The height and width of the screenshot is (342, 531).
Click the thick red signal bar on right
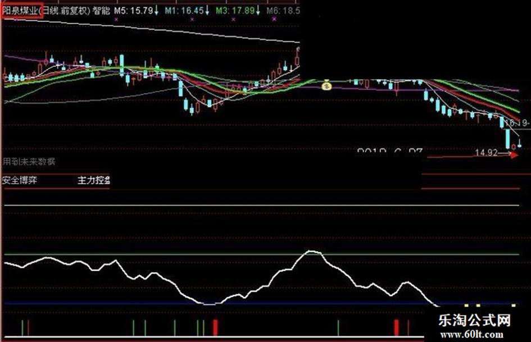tap(396, 327)
